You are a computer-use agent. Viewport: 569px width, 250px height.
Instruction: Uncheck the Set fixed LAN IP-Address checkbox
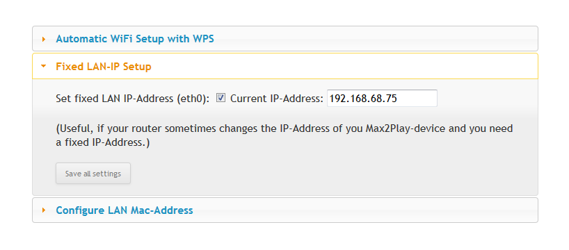(x=221, y=98)
